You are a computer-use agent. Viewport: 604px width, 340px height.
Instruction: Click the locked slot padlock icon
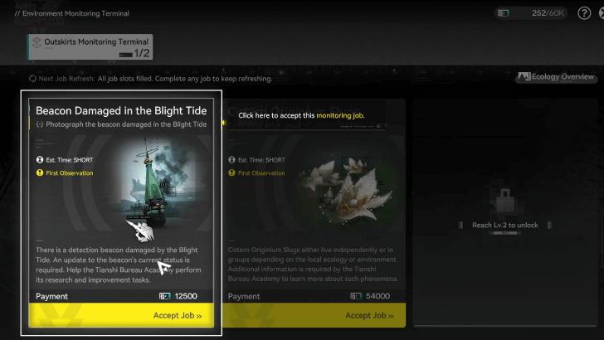pos(505,200)
